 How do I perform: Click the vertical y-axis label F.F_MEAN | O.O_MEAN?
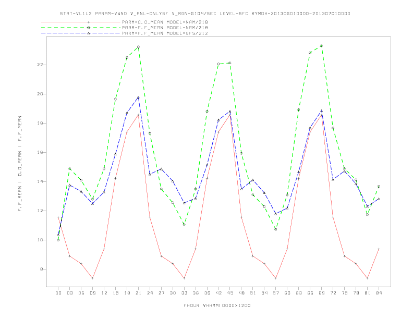20,164
